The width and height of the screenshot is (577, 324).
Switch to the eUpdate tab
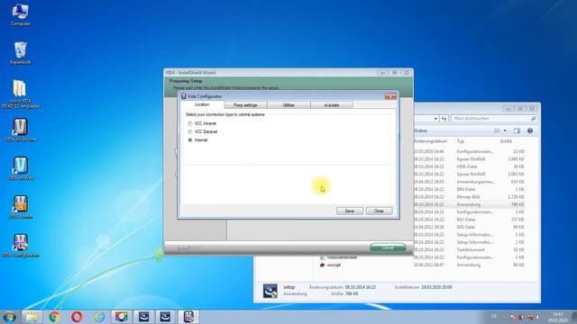[332, 105]
